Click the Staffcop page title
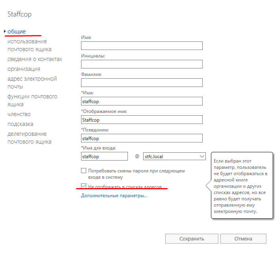 (x=19, y=14)
